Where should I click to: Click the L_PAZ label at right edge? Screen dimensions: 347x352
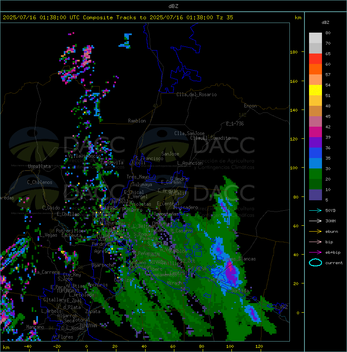pos(282,307)
